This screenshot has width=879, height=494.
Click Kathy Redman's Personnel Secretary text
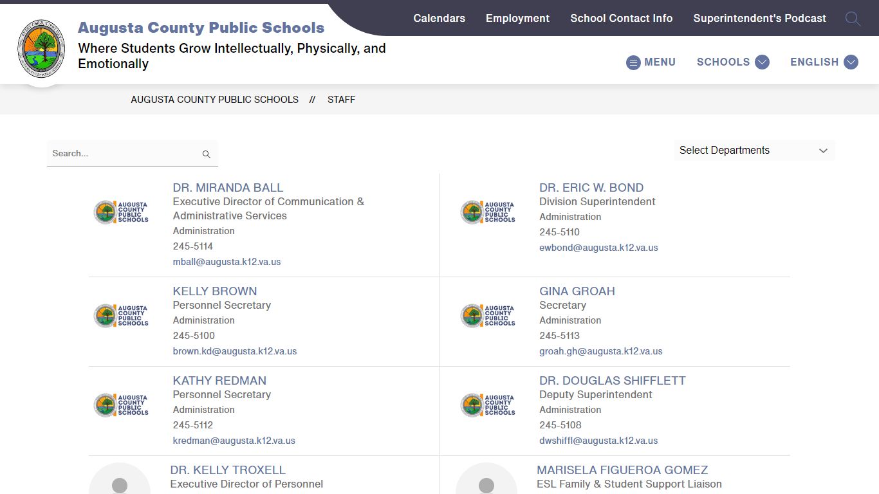point(221,395)
